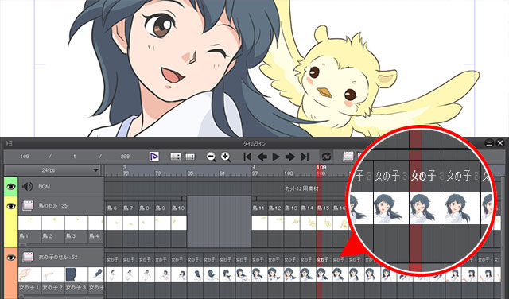Open the 24fps frame rate dropdown
Image resolution: width=509 pixels, height=299 pixels.
click(x=52, y=170)
